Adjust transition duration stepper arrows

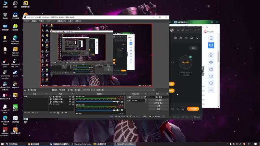146,101
